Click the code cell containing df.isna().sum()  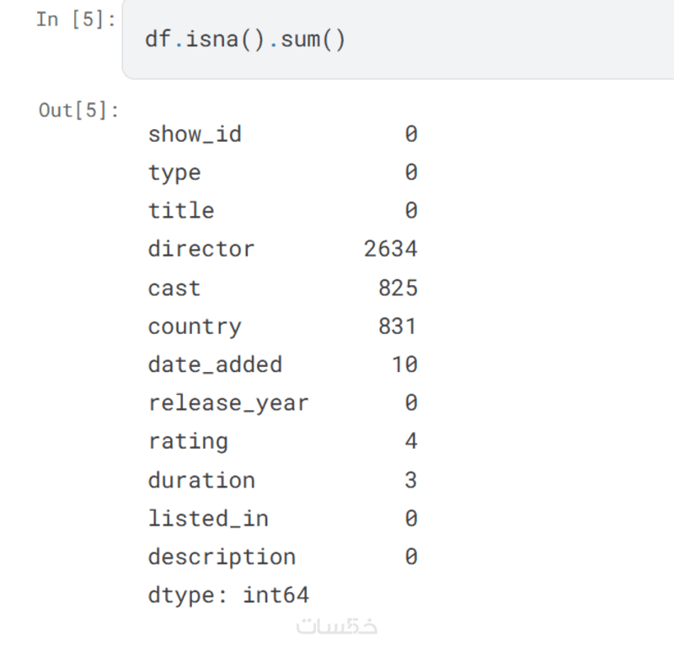coord(398,39)
